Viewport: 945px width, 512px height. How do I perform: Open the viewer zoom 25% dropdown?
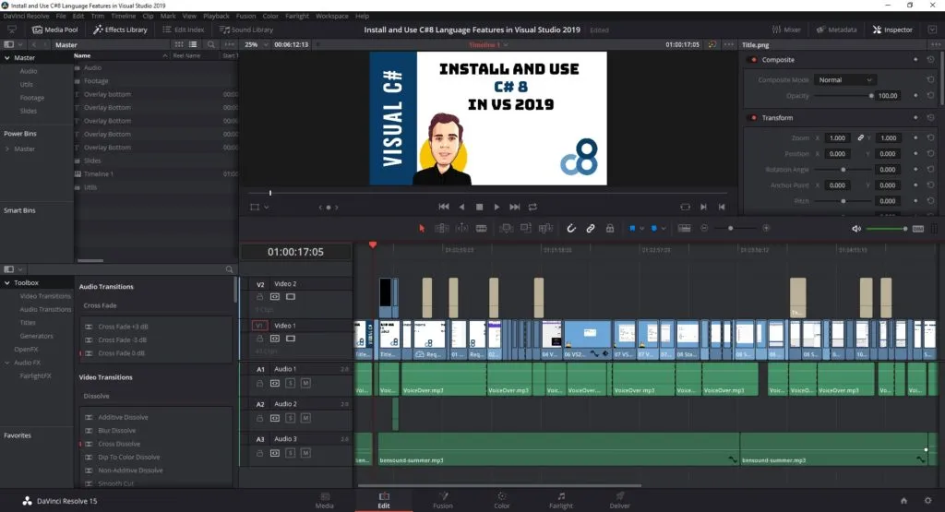[255, 44]
